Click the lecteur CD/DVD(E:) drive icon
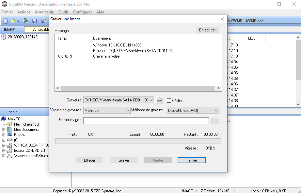301x193 pixels. [x=9, y=150]
